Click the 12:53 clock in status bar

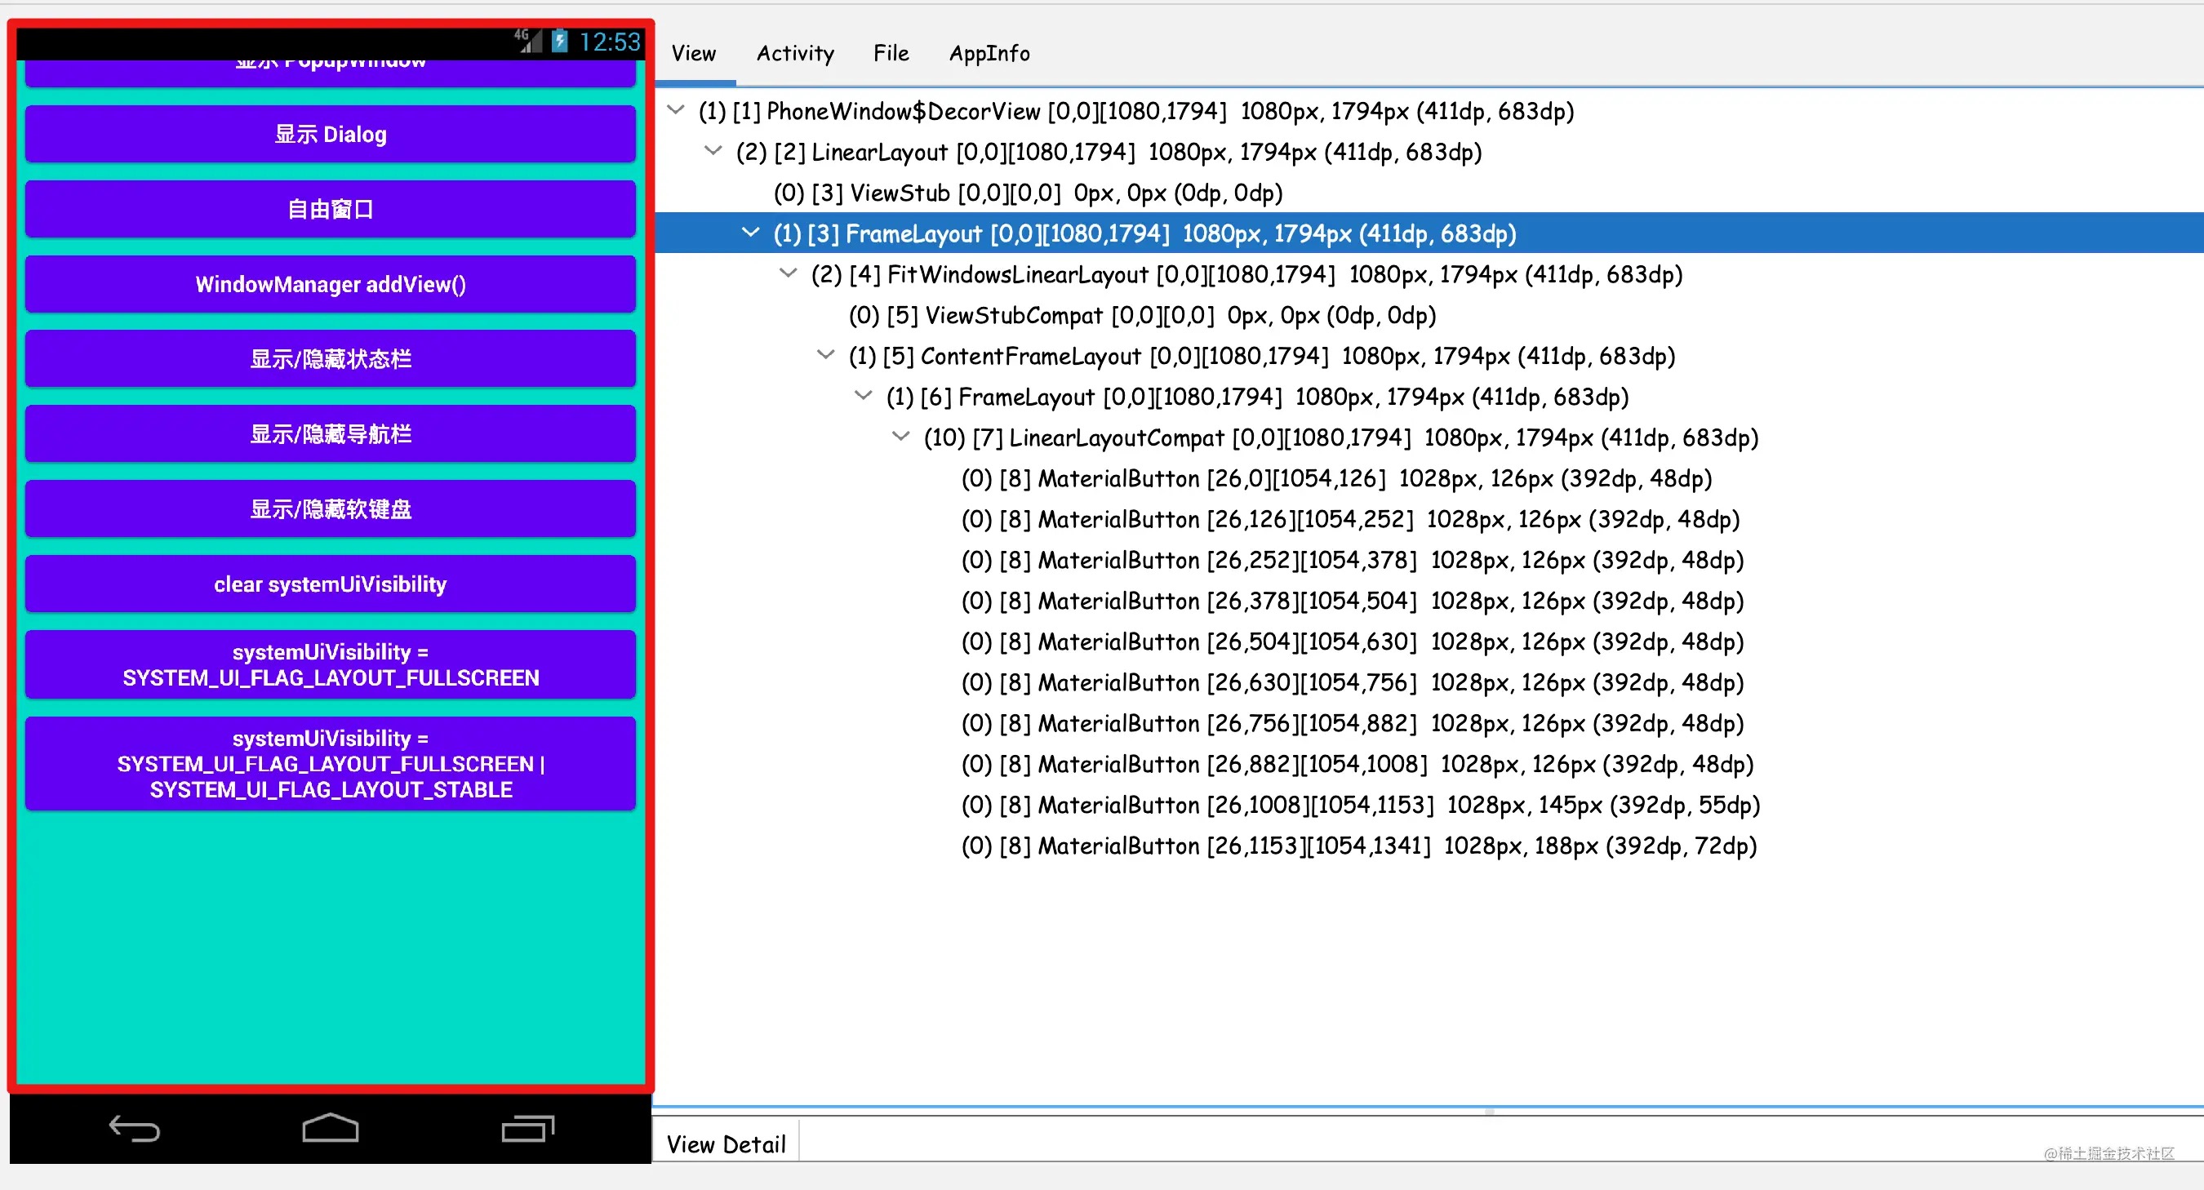click(609, 41)
